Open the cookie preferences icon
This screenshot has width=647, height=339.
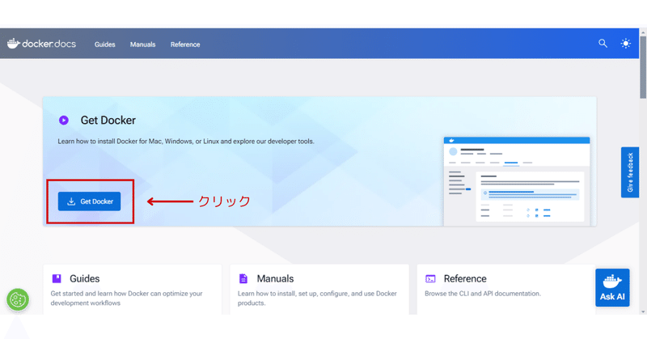(x=18, y=299)
